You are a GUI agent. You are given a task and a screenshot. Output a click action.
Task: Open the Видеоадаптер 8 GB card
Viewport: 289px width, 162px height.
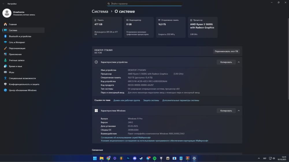coord(139,27)
